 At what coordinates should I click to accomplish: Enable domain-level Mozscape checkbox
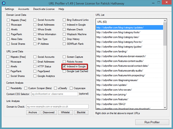coord(8,25)
